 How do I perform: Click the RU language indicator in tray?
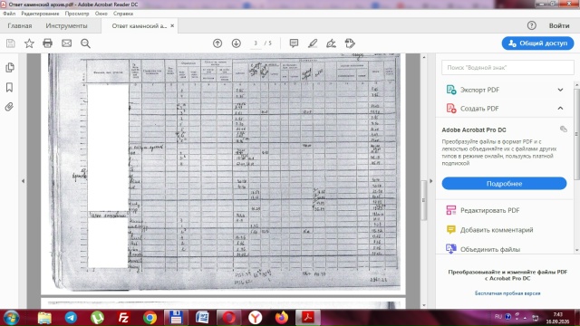tap(498, 317)
